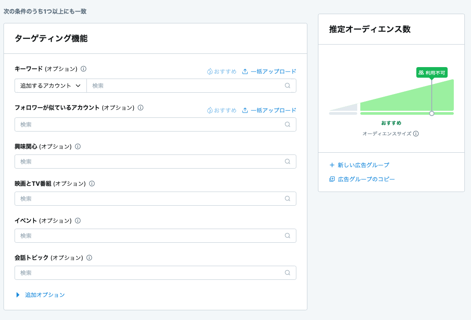Click 広告グループのコピー link

(x=362, y=179)
